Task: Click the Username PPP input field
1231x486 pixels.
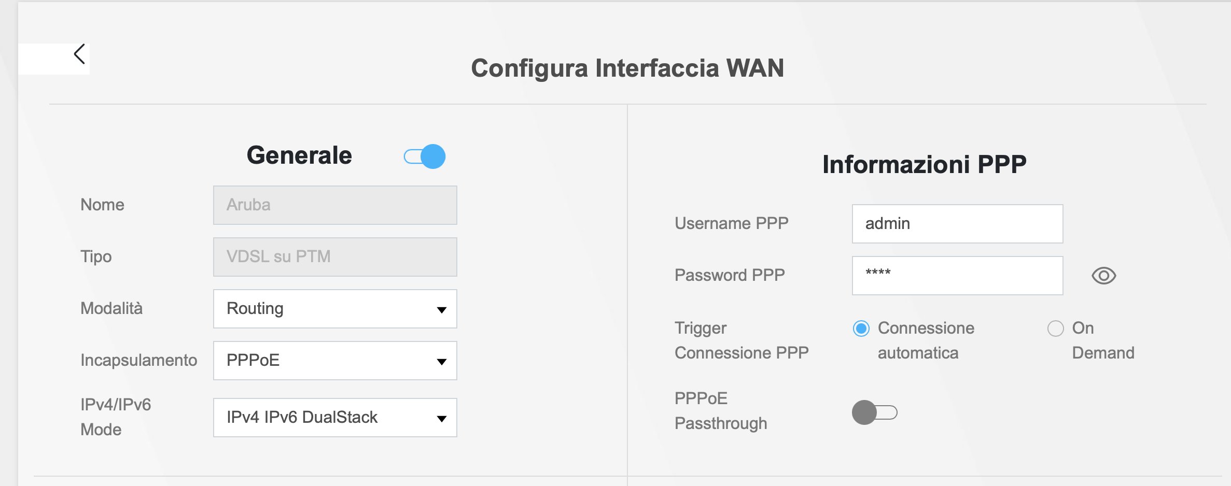Action: pyautogui.click(x=957, y=224)
